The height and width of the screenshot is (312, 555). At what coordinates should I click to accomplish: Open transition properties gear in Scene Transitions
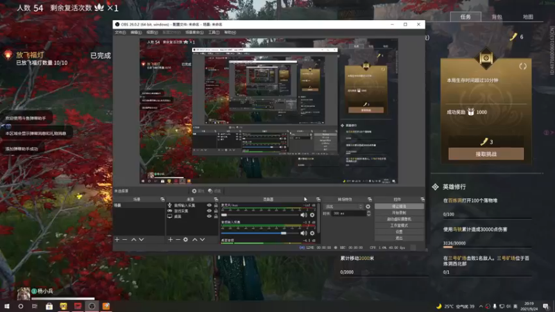[368, 207]
